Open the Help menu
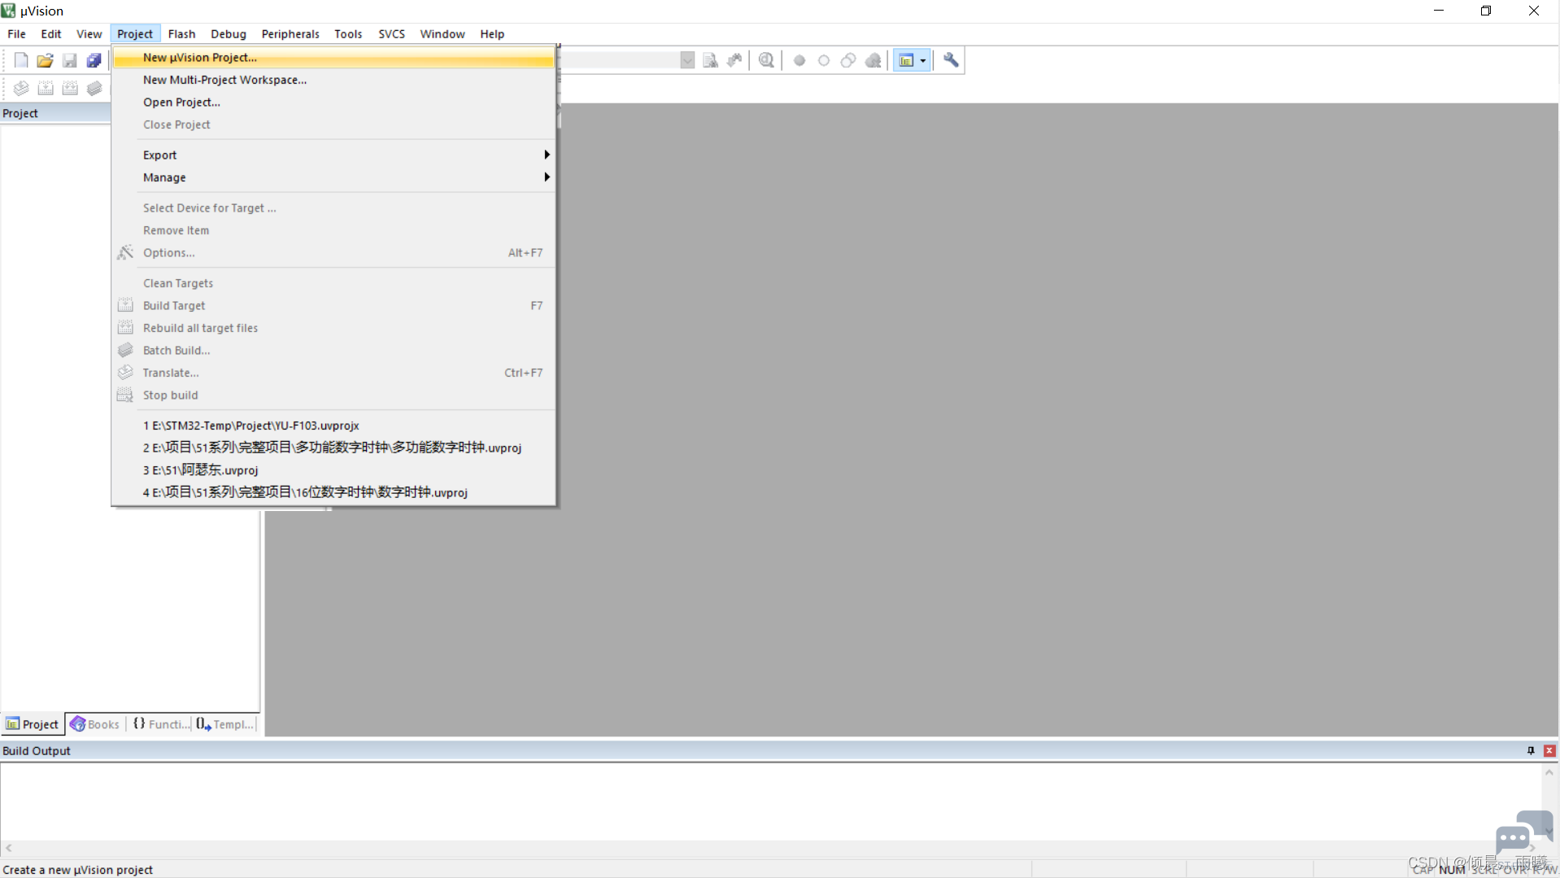The width and height of the screenshot is (1560, 878). [x=492, y=34]
